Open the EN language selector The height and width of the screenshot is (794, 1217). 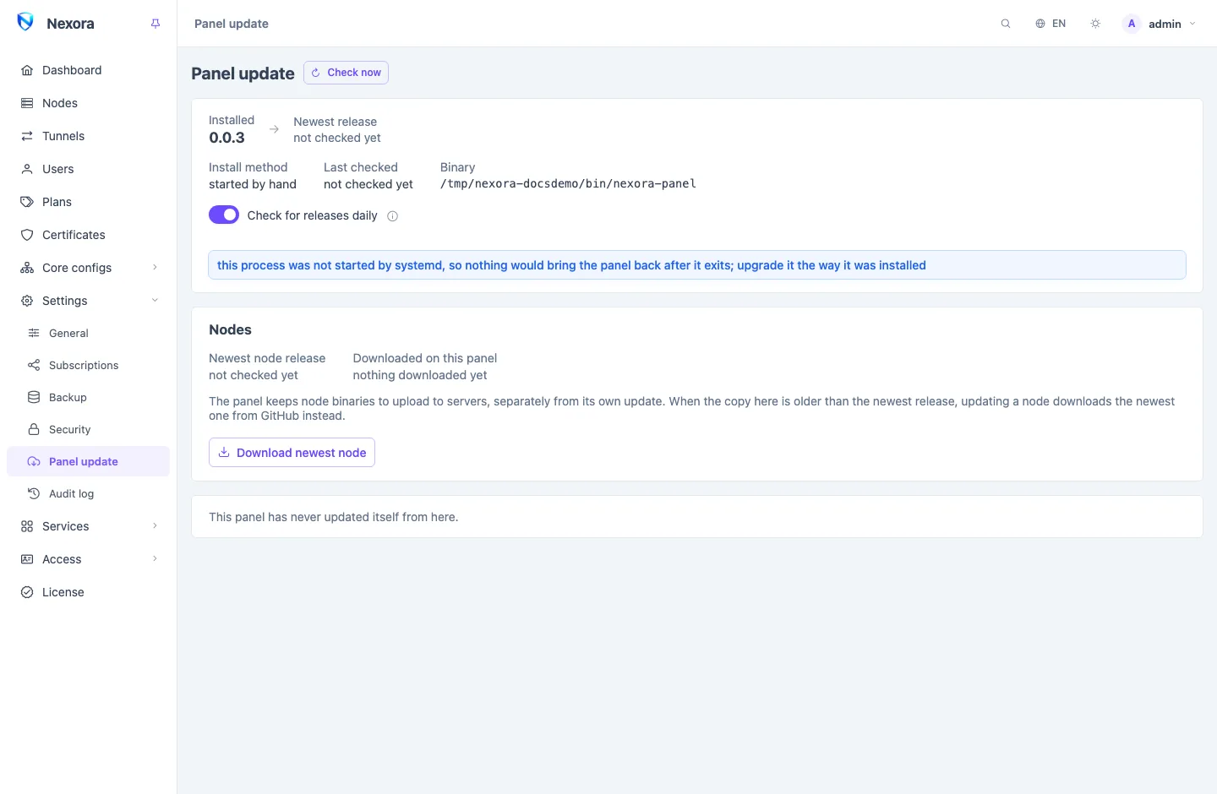click(1051, 24)
